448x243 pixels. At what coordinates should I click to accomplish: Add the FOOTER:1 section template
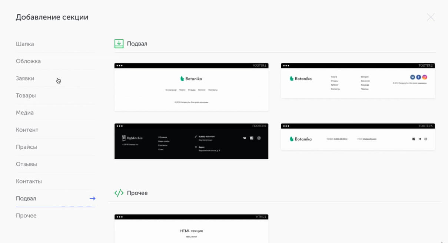(x=191, y=87)
